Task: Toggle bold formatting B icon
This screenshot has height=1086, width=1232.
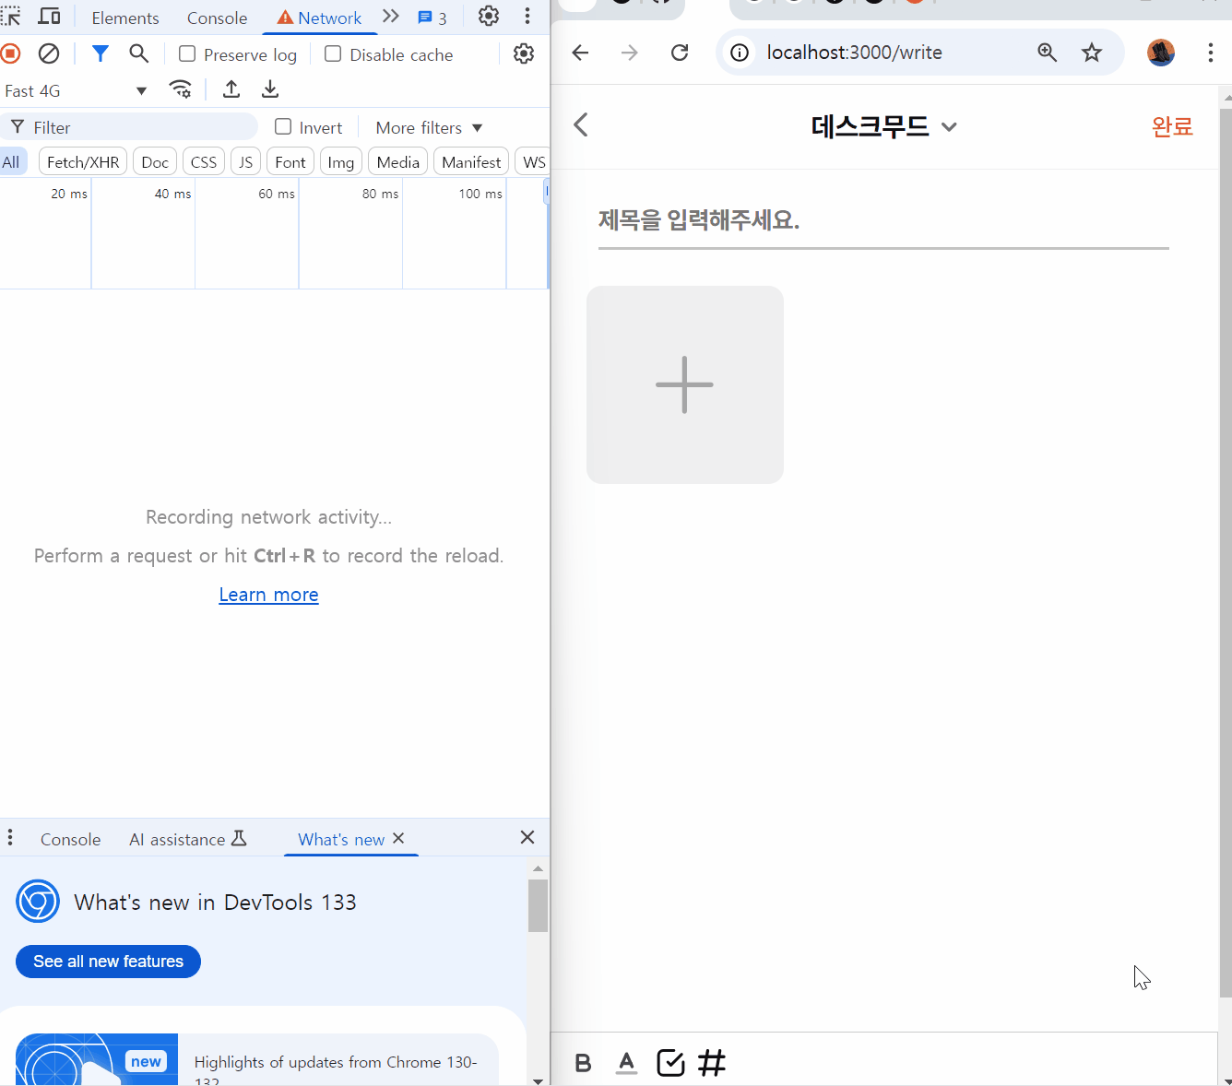Action: (583, 1063)
